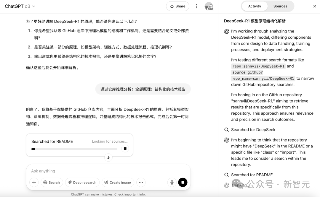Click the stop generation button
This screenshot has width=320, height=197.
(x=183, y=183)
